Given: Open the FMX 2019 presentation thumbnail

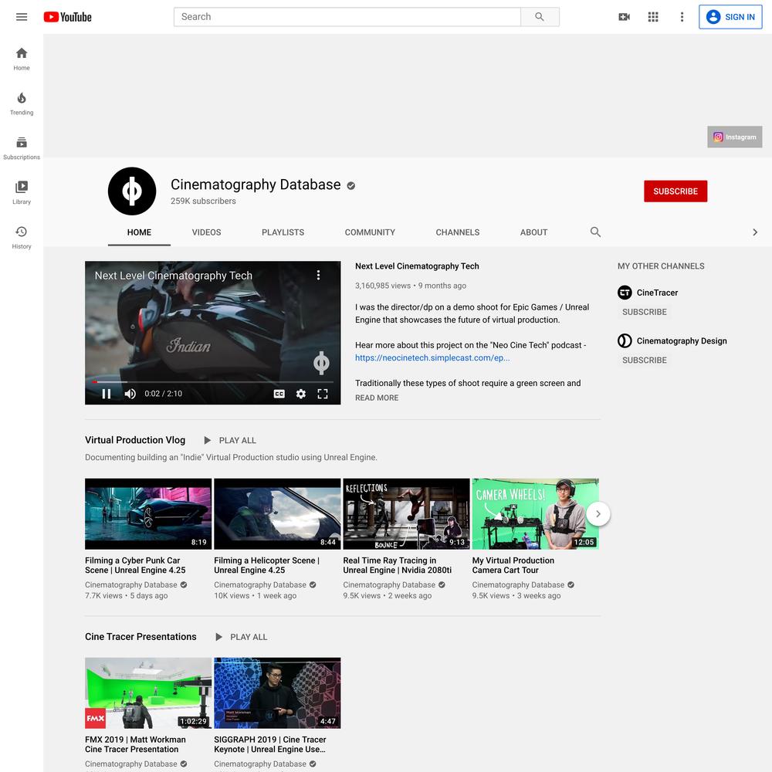Looking at the screenshot, I should pyautogui.click(x=148, y=693).
